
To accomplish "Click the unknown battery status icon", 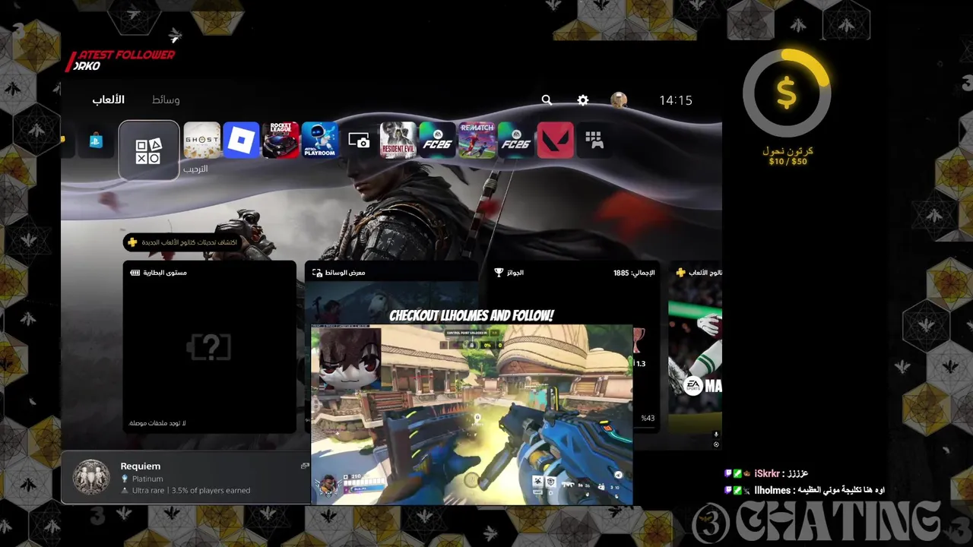I will pyautogui.click(x=210, y=347).
